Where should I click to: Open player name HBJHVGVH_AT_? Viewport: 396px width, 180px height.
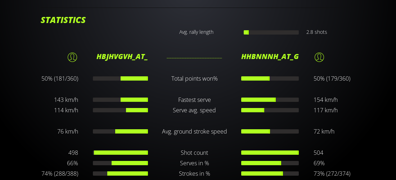[x=122, y=57]
